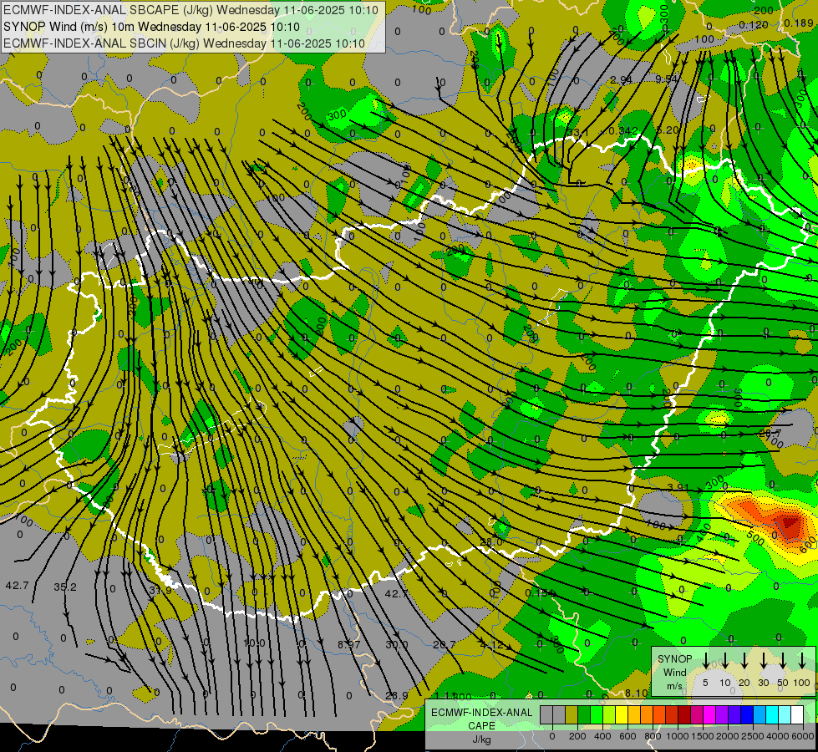Pick the olive swatch in CAPE scale

point(572,714)
